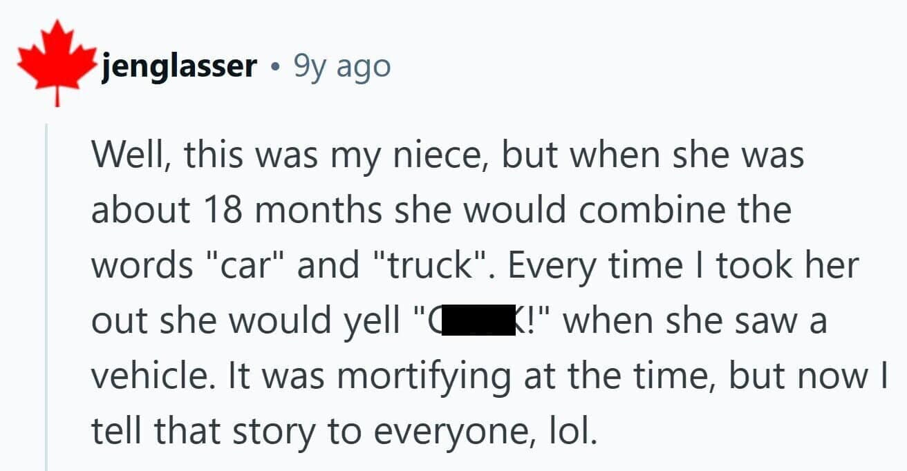The width and height of the screenshot is (907, 471).
Task: Click the "9y ago" timestamp
Action: click(342, 66)
